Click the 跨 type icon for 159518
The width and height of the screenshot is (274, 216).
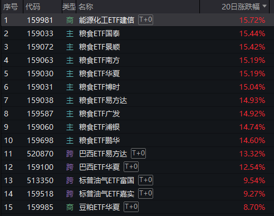coord(70,194)
